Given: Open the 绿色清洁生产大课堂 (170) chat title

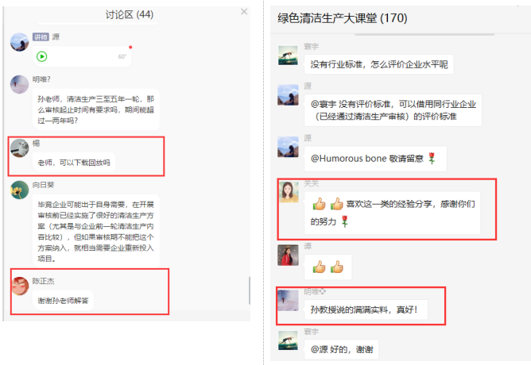Looking at the screenshot, I should coord(343,18).
